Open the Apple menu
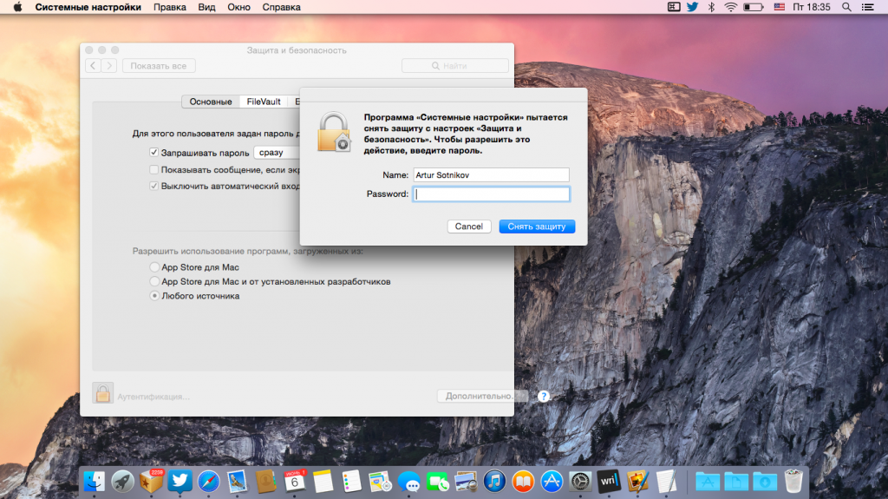Viewport: 888px width, 499px height. pos(16,7)
